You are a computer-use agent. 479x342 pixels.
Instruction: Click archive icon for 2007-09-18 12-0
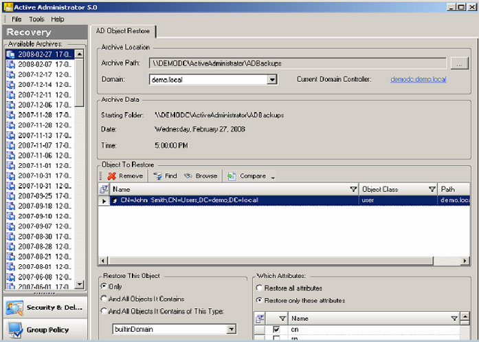(x=11, y=206)
